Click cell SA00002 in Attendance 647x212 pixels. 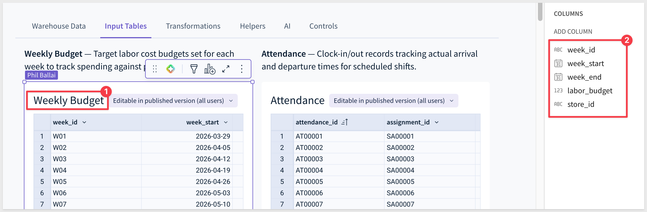tap(430, 148)
